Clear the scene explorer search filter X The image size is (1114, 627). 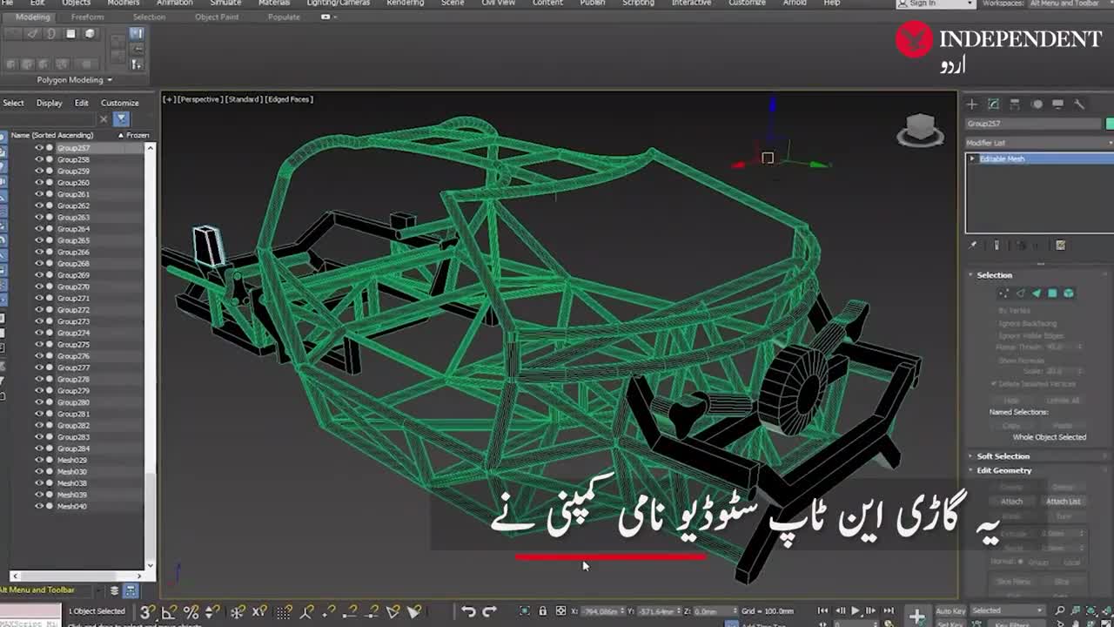pyautogui.click(x=104, y=119)
